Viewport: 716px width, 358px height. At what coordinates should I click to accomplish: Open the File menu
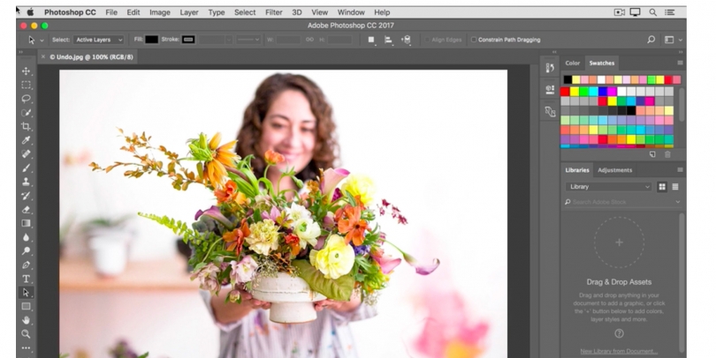(111, 12)
